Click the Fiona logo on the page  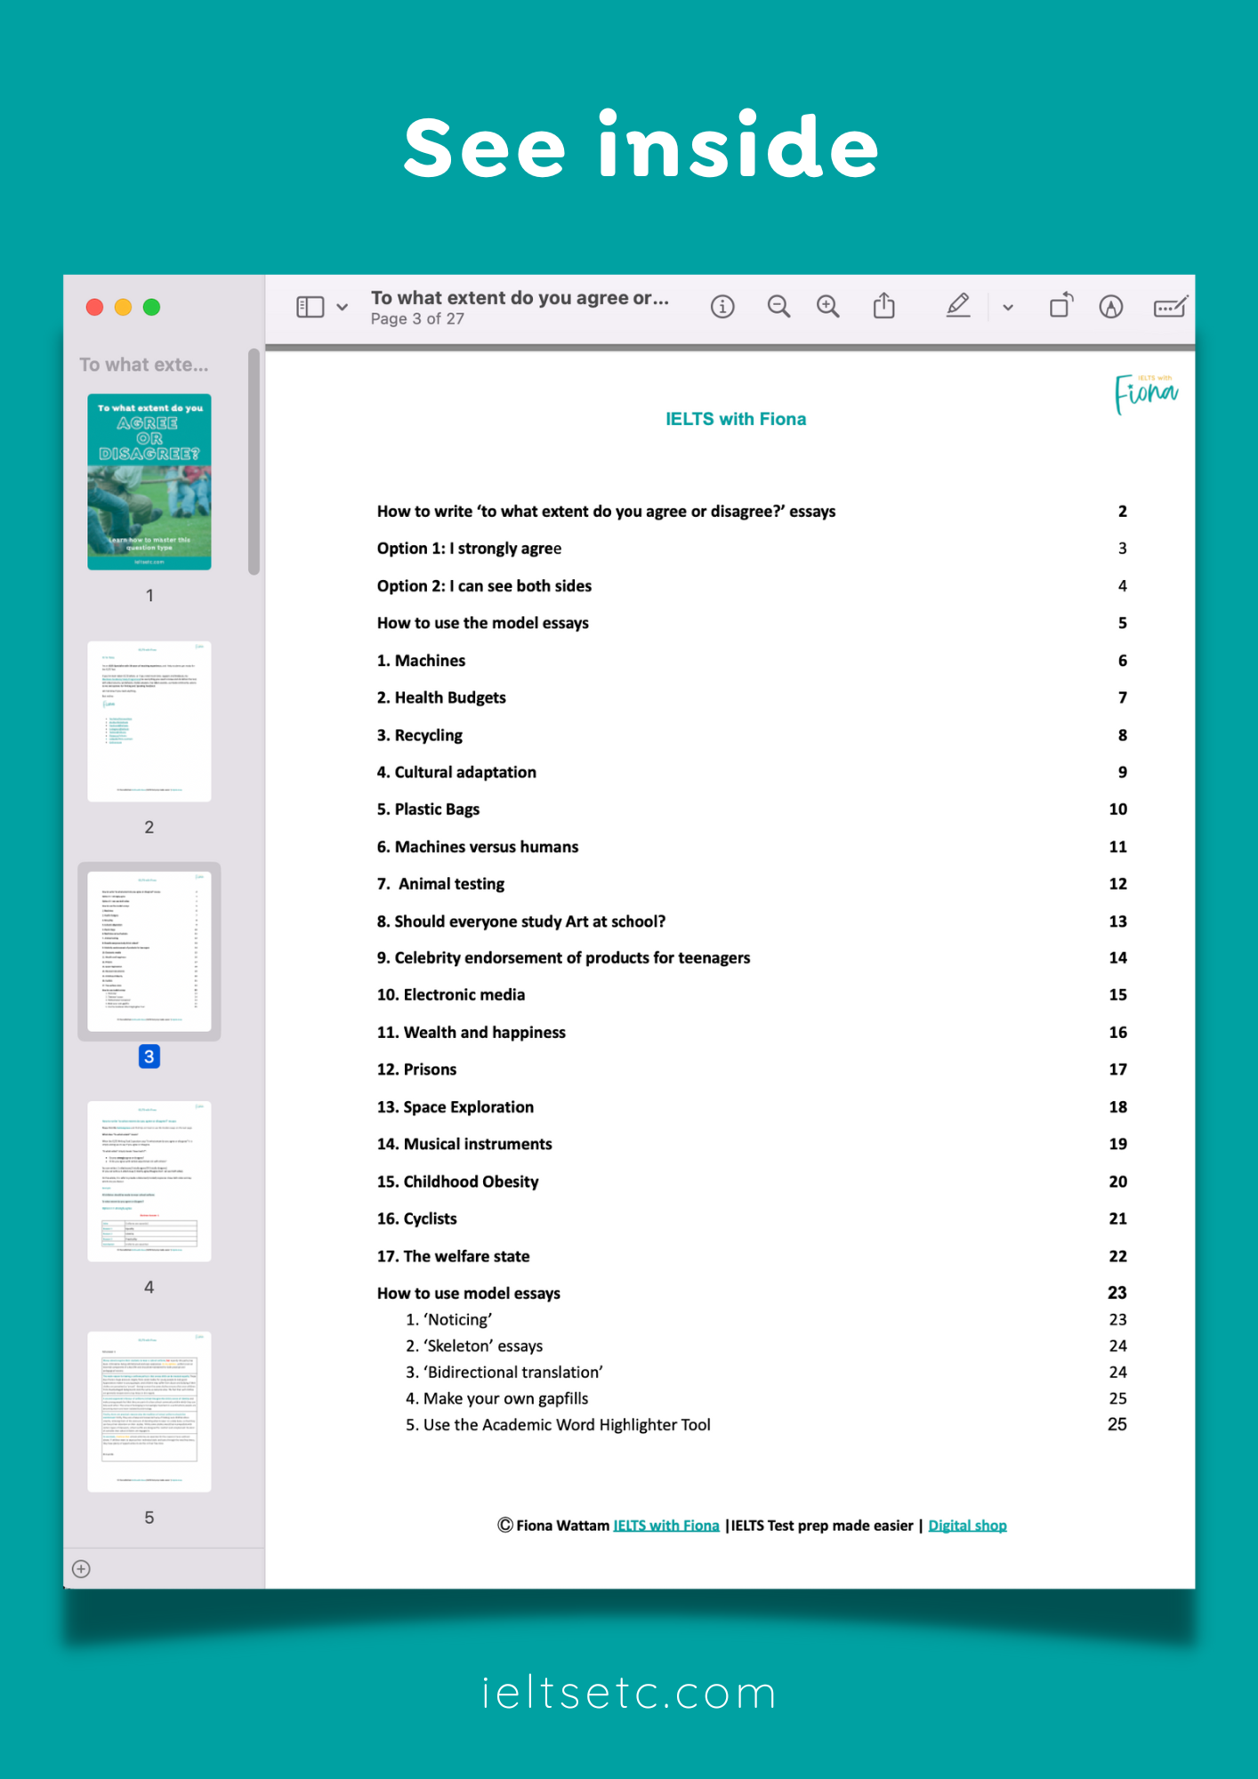pos(1146,393)
